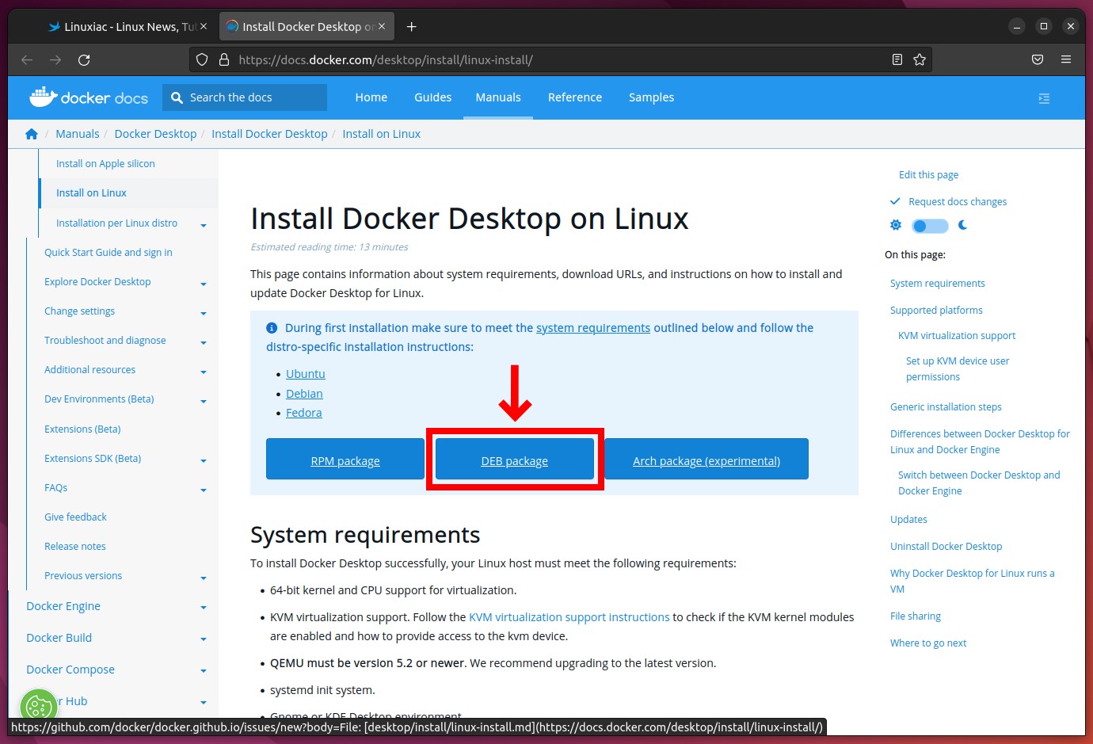Open Release notes sidebar item
The width and height of the screenshot is (1093, 744).
(75, 547)
